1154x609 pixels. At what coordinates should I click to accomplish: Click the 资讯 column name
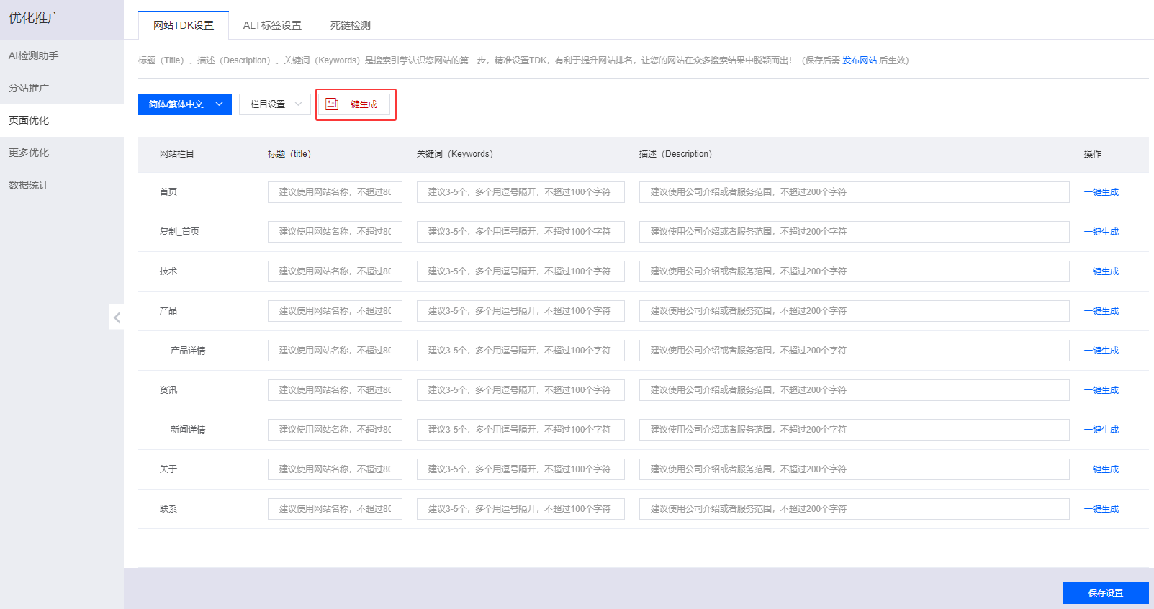point(168,390)
